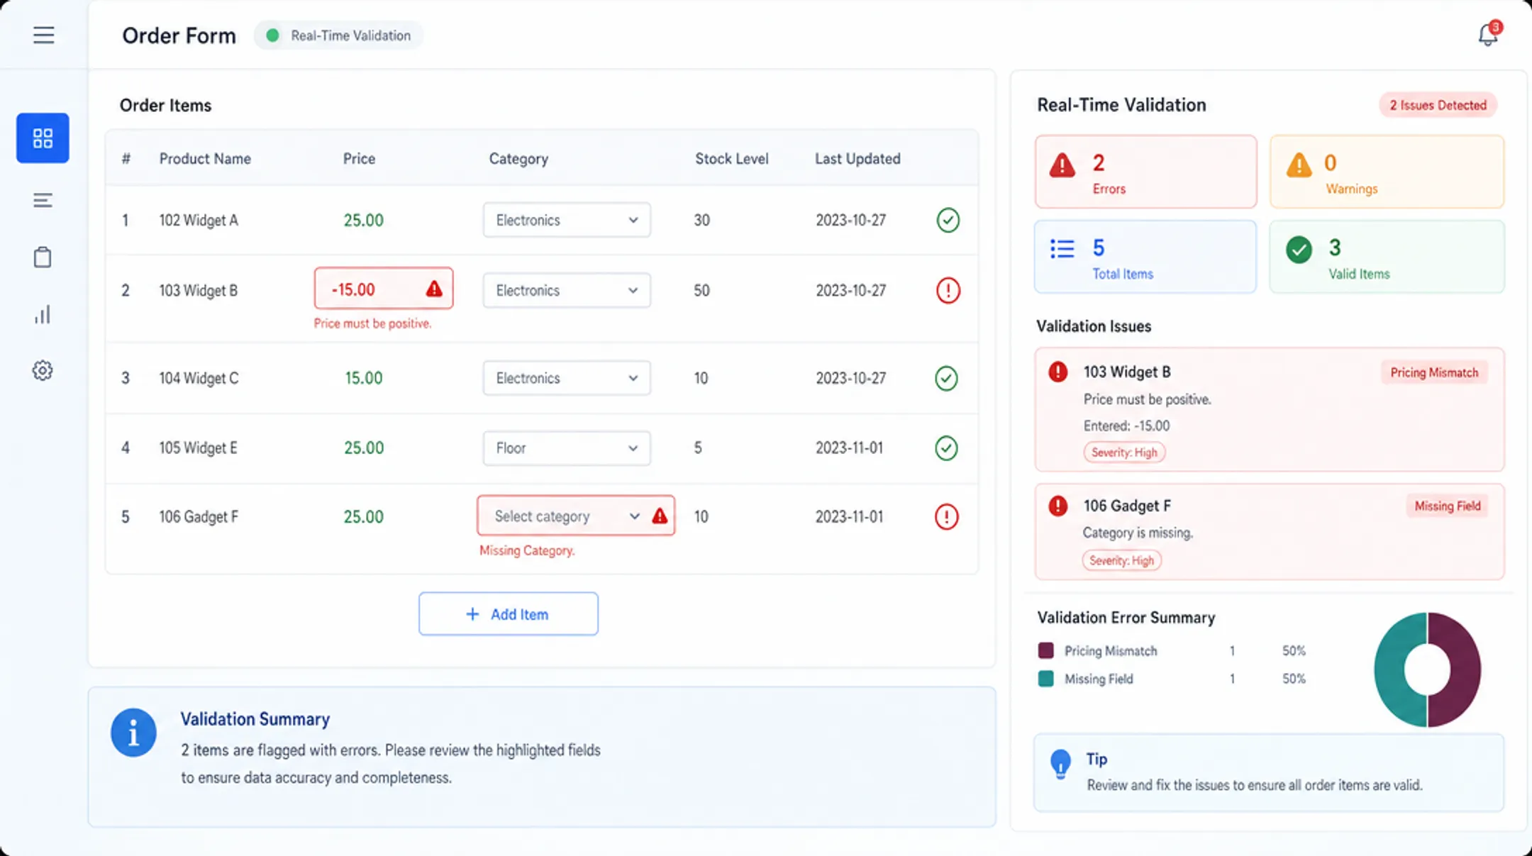The height and width of the screenshot is (856, 1532).
Task: Click the Real-Time Validation header pill
Action: pos(338,35)
